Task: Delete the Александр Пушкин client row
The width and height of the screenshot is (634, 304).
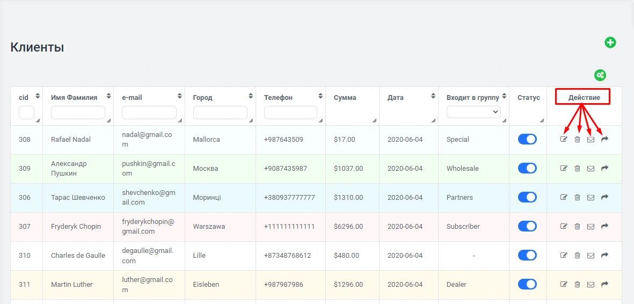Action: tap(577, 169)
